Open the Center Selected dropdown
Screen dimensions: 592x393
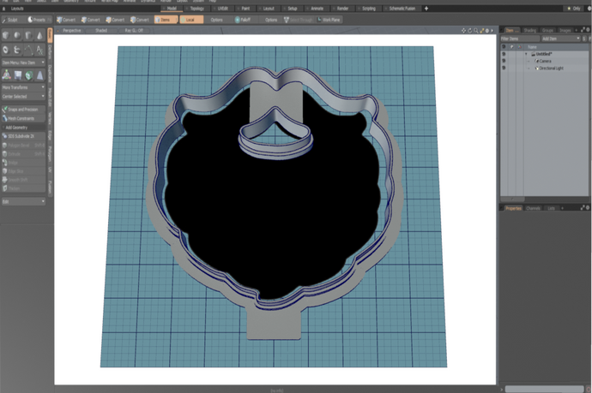23,96
